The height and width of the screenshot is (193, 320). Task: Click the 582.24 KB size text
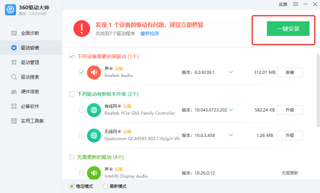(x=265, y=110)
